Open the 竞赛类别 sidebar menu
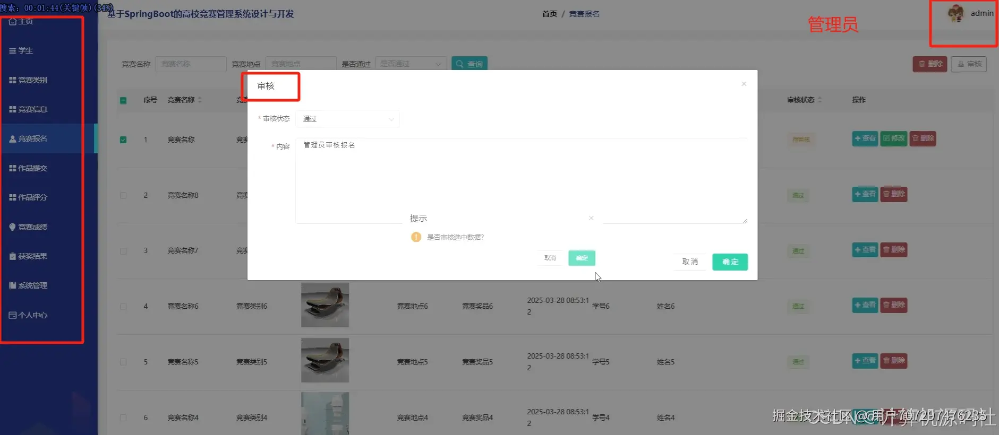This screenshot has width=999, height=435. pyautogui.click(x=28, y=80)
